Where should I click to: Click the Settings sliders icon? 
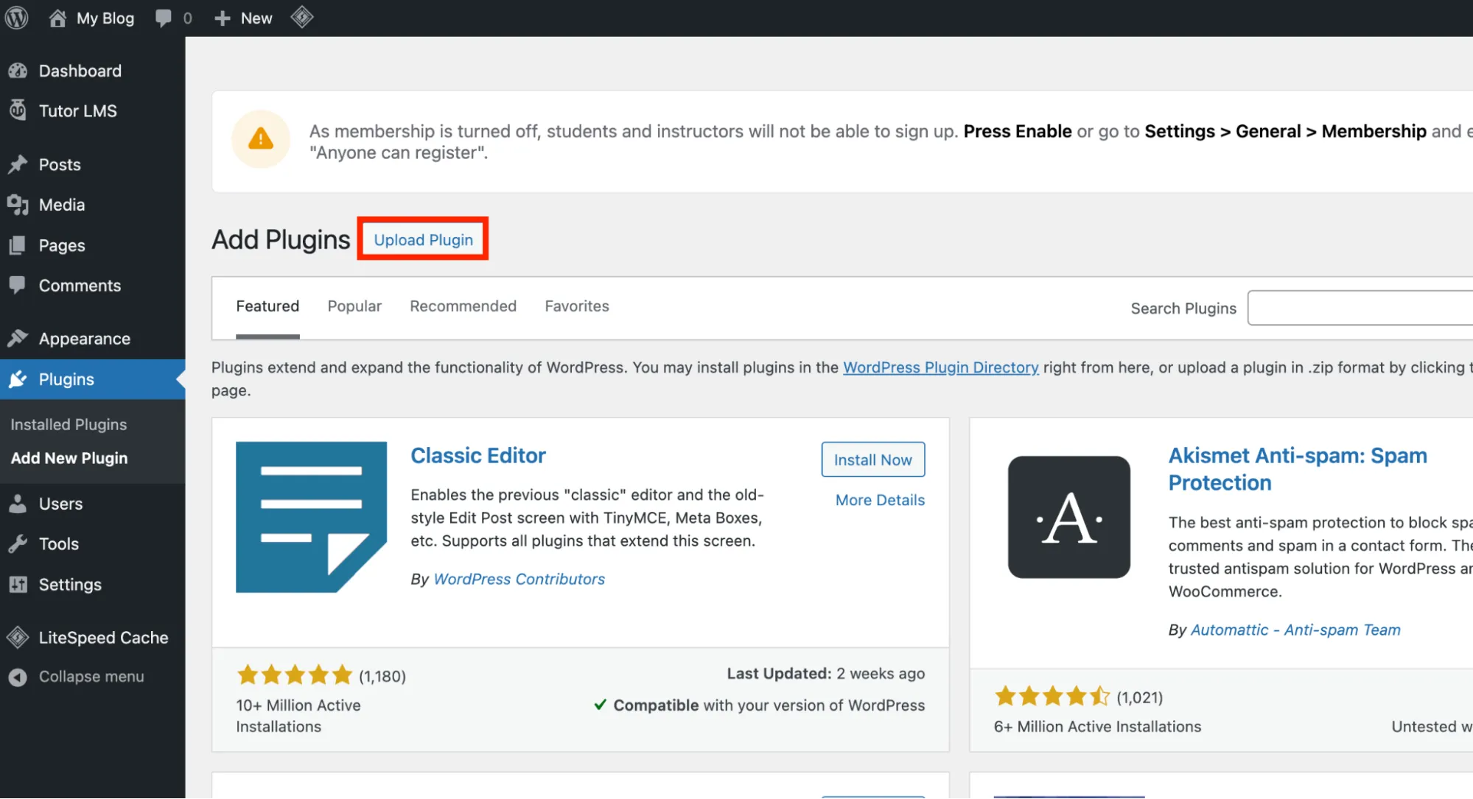click(18, 585)
